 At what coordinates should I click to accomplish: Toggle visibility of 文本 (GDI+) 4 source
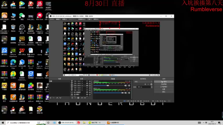(87, 86)
